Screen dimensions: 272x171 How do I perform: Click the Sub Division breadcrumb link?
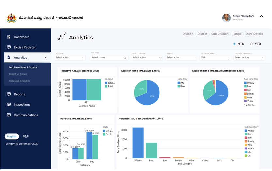(220, 34)
